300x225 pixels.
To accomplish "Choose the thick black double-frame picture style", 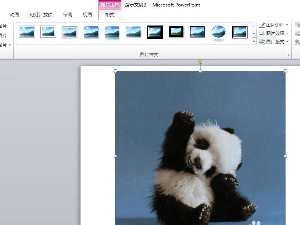I will pyautogui.click(x=155, y=32).
